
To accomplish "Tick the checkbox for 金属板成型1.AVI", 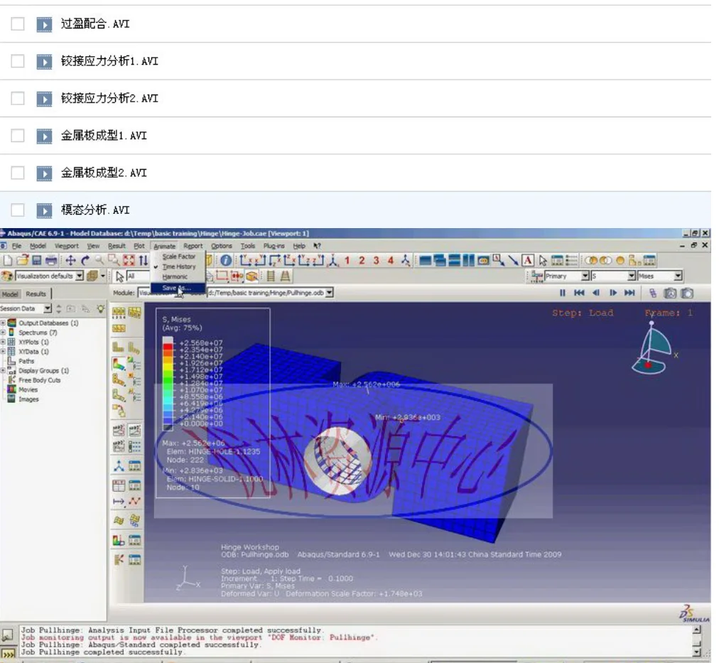I will click(18, 136).
